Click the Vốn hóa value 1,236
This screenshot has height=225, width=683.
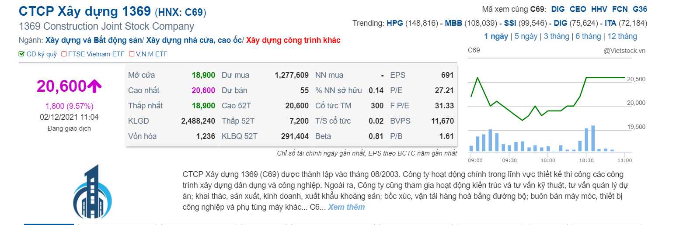[x=206, y=136]
